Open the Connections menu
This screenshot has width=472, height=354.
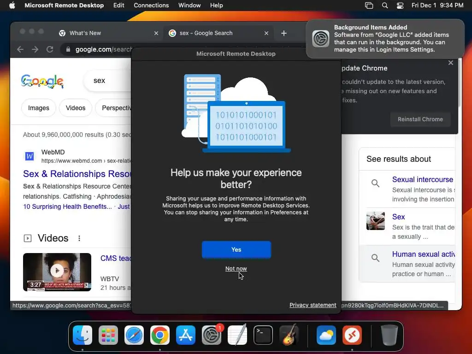pyautogui.click(x=151, y=6)
